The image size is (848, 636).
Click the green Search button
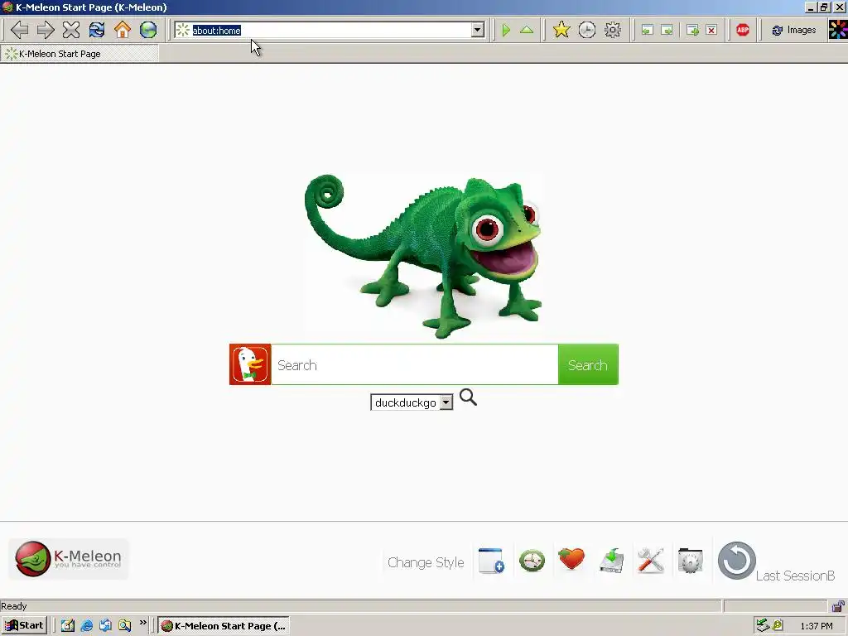(588, 364)
